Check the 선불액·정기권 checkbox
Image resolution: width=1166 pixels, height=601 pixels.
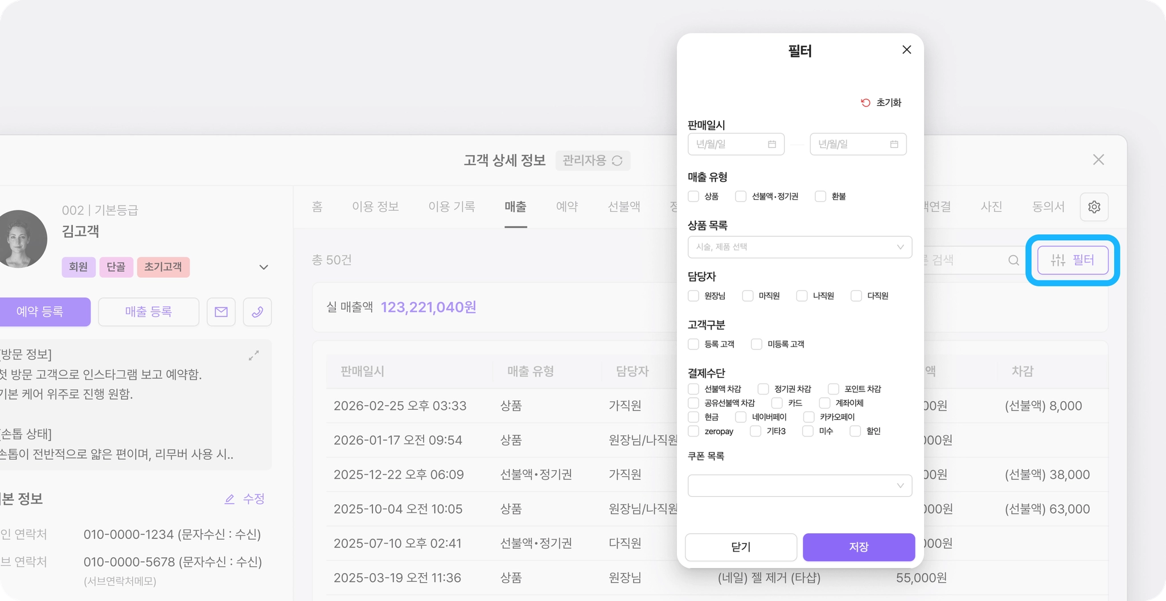point(741,196)
